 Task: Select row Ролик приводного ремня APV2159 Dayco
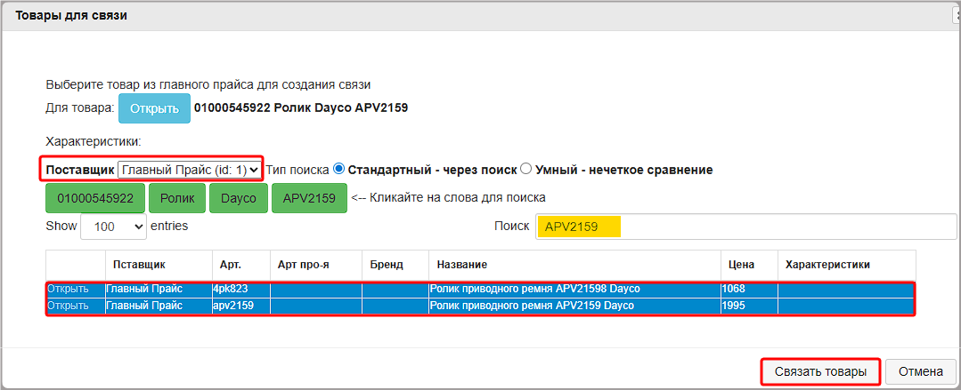532,306
